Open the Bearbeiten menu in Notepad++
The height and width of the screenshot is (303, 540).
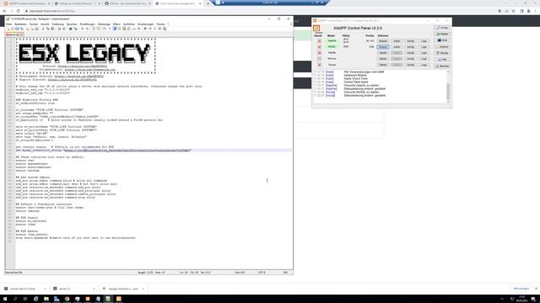(20, 24)
